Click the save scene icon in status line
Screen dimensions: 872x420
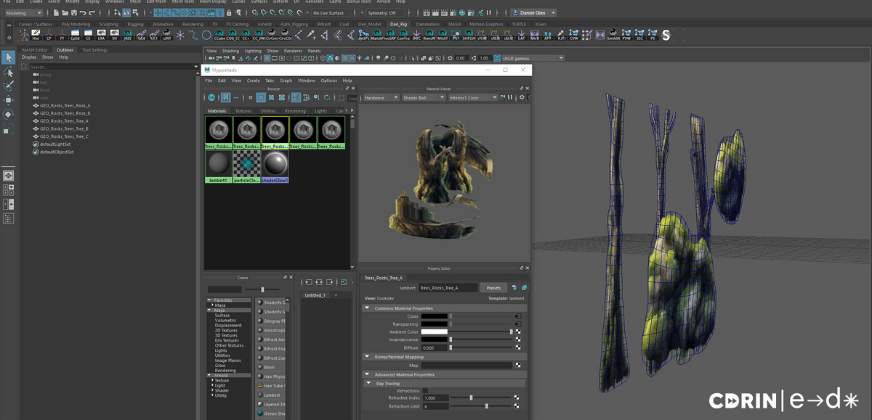[74, 13]
